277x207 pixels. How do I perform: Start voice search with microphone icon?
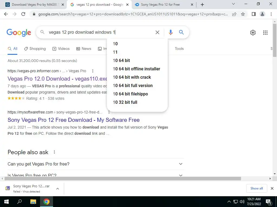tap(170, 32)
